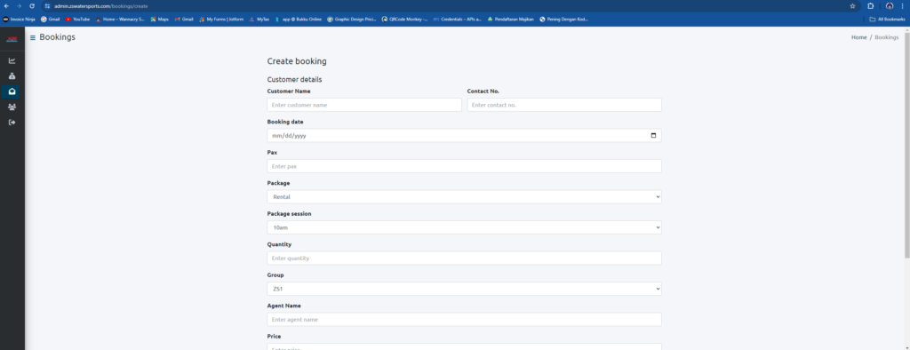This screenshot has width=910, height=350.
Task: Open the browser extensions puzzle icon
Action: click(871, 6)
